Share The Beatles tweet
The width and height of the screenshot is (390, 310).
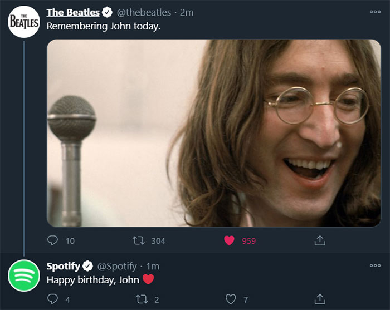[x=320, y=240]
